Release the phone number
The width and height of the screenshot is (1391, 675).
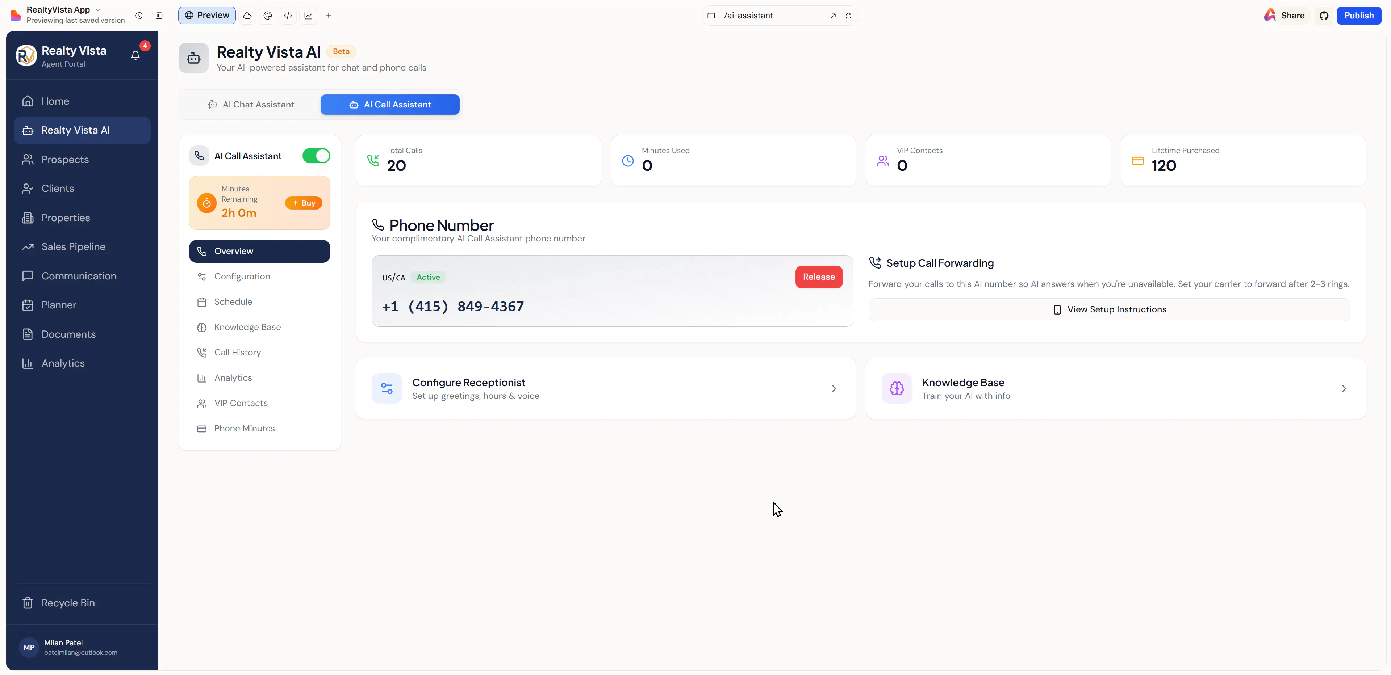click(819, 277)
